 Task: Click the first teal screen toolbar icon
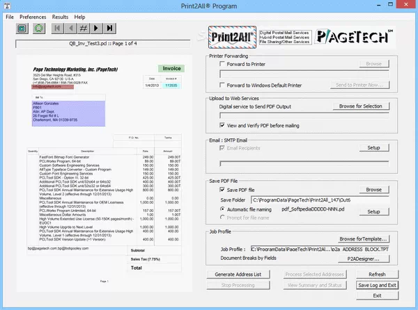coord(22,28)
